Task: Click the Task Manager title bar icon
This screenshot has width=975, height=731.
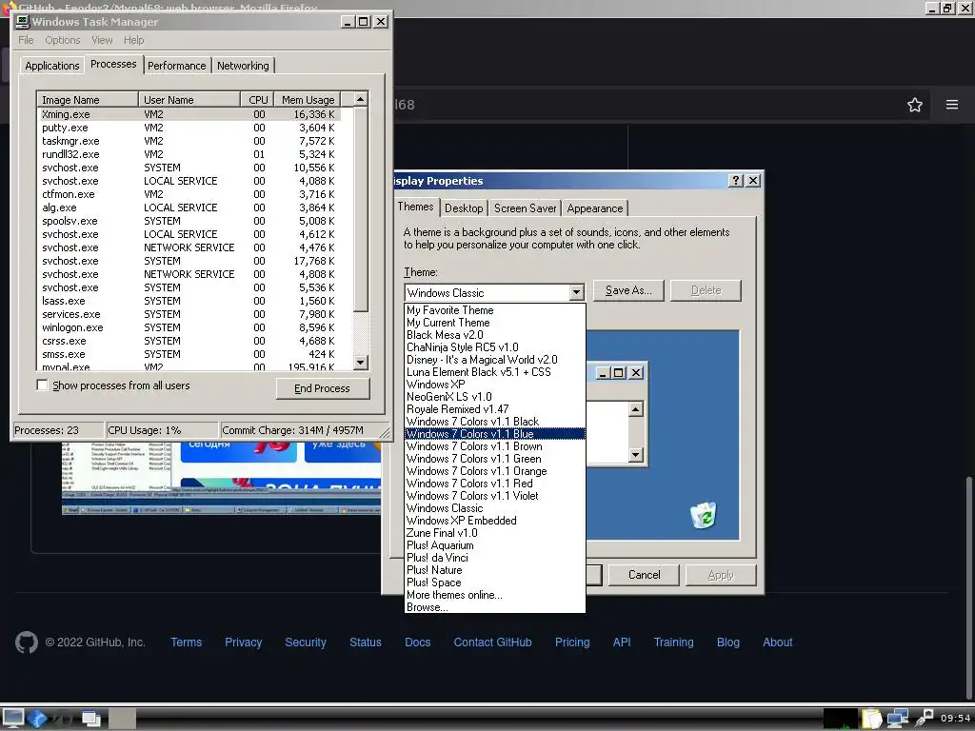Action: click(x=23, y=22)
